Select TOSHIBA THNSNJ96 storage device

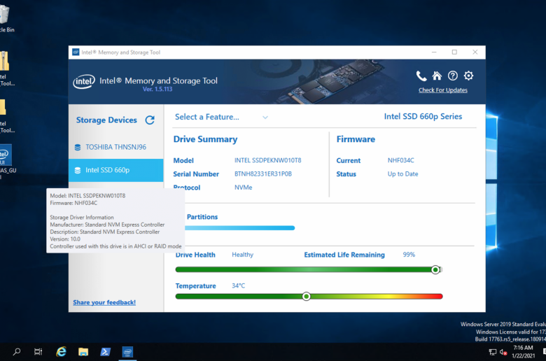[116, 147]
